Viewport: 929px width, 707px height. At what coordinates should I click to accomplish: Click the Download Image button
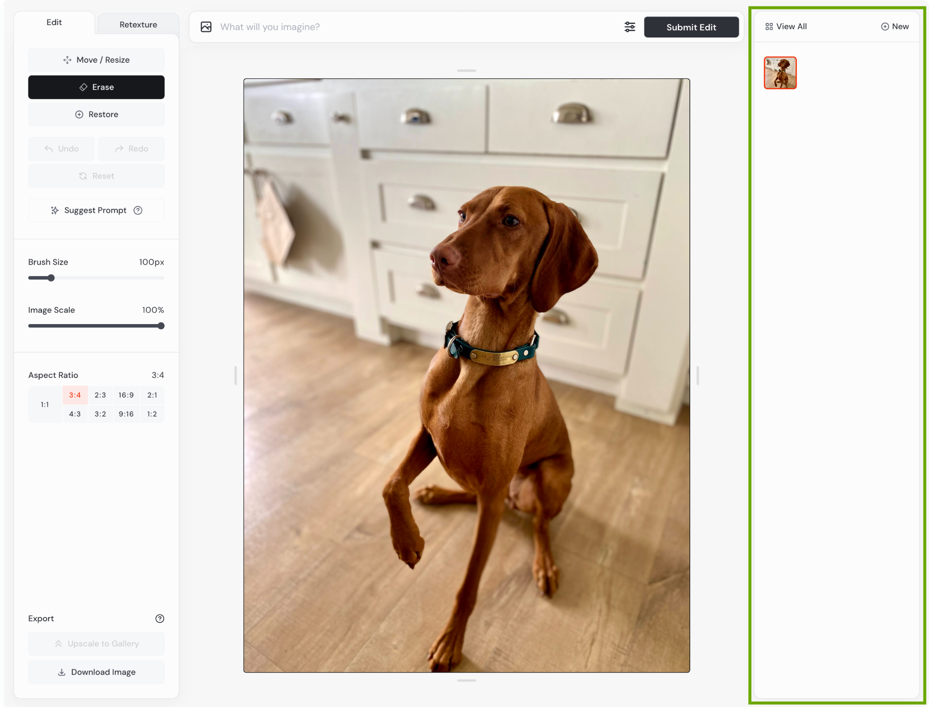click(96, 672)
